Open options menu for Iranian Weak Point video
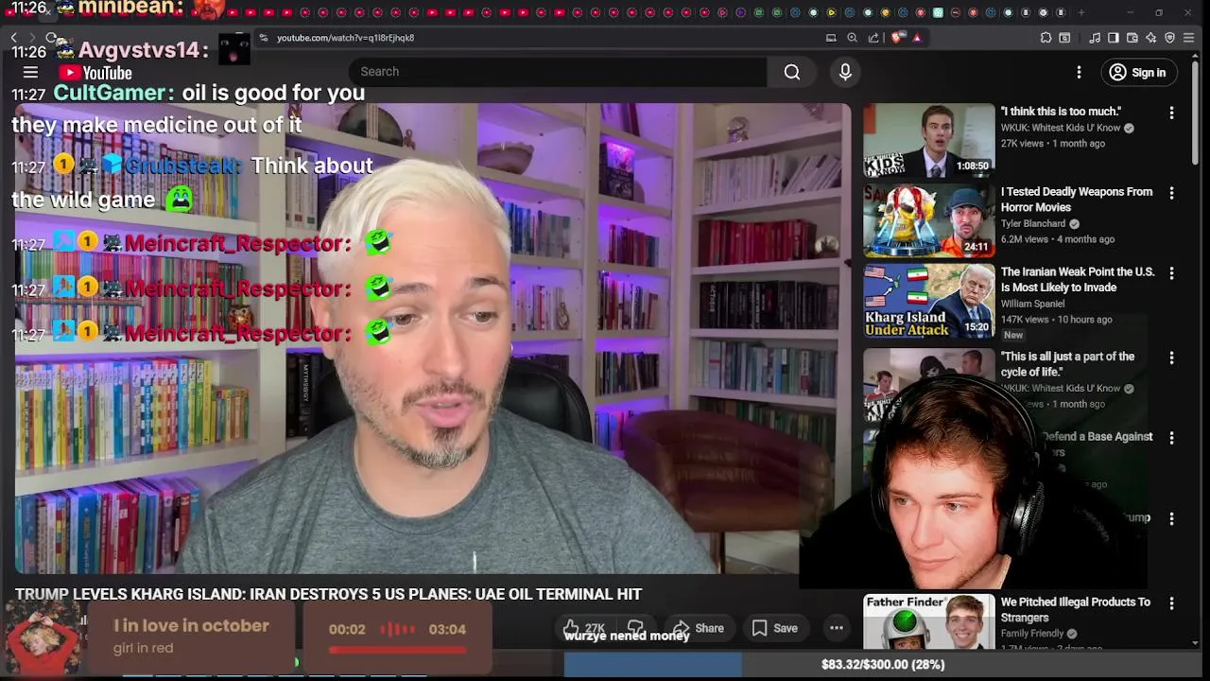1210x681 pixels. pyautogui.click(x=1171, y=273)
